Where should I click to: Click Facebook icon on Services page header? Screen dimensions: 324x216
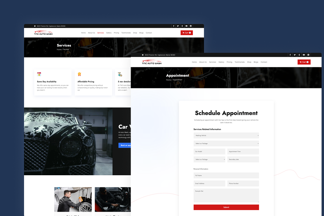(x=174, y=26)
